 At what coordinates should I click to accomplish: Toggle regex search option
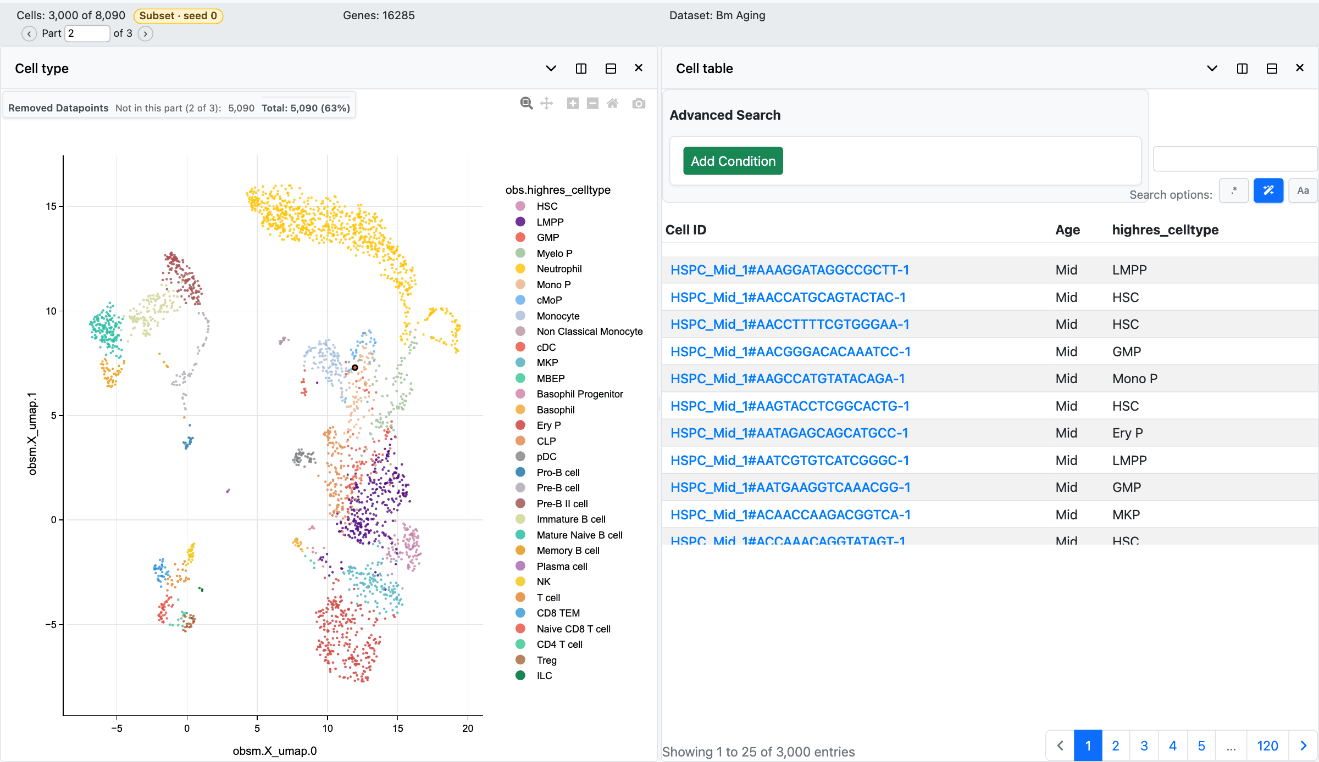[1234, 190]
